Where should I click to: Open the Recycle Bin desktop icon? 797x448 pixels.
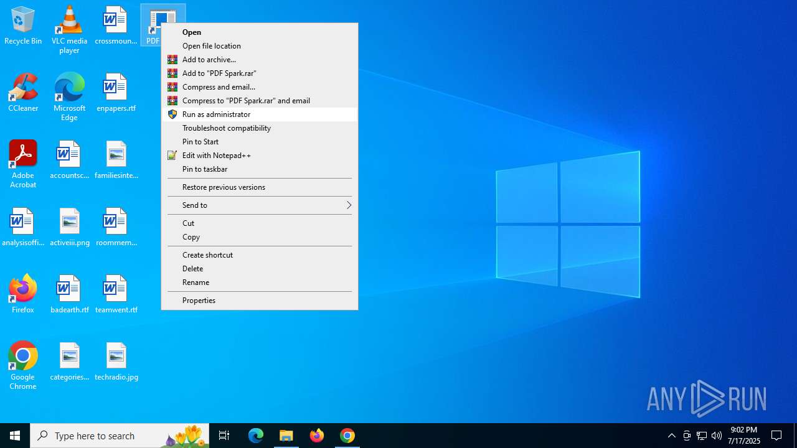click(23, 26)
